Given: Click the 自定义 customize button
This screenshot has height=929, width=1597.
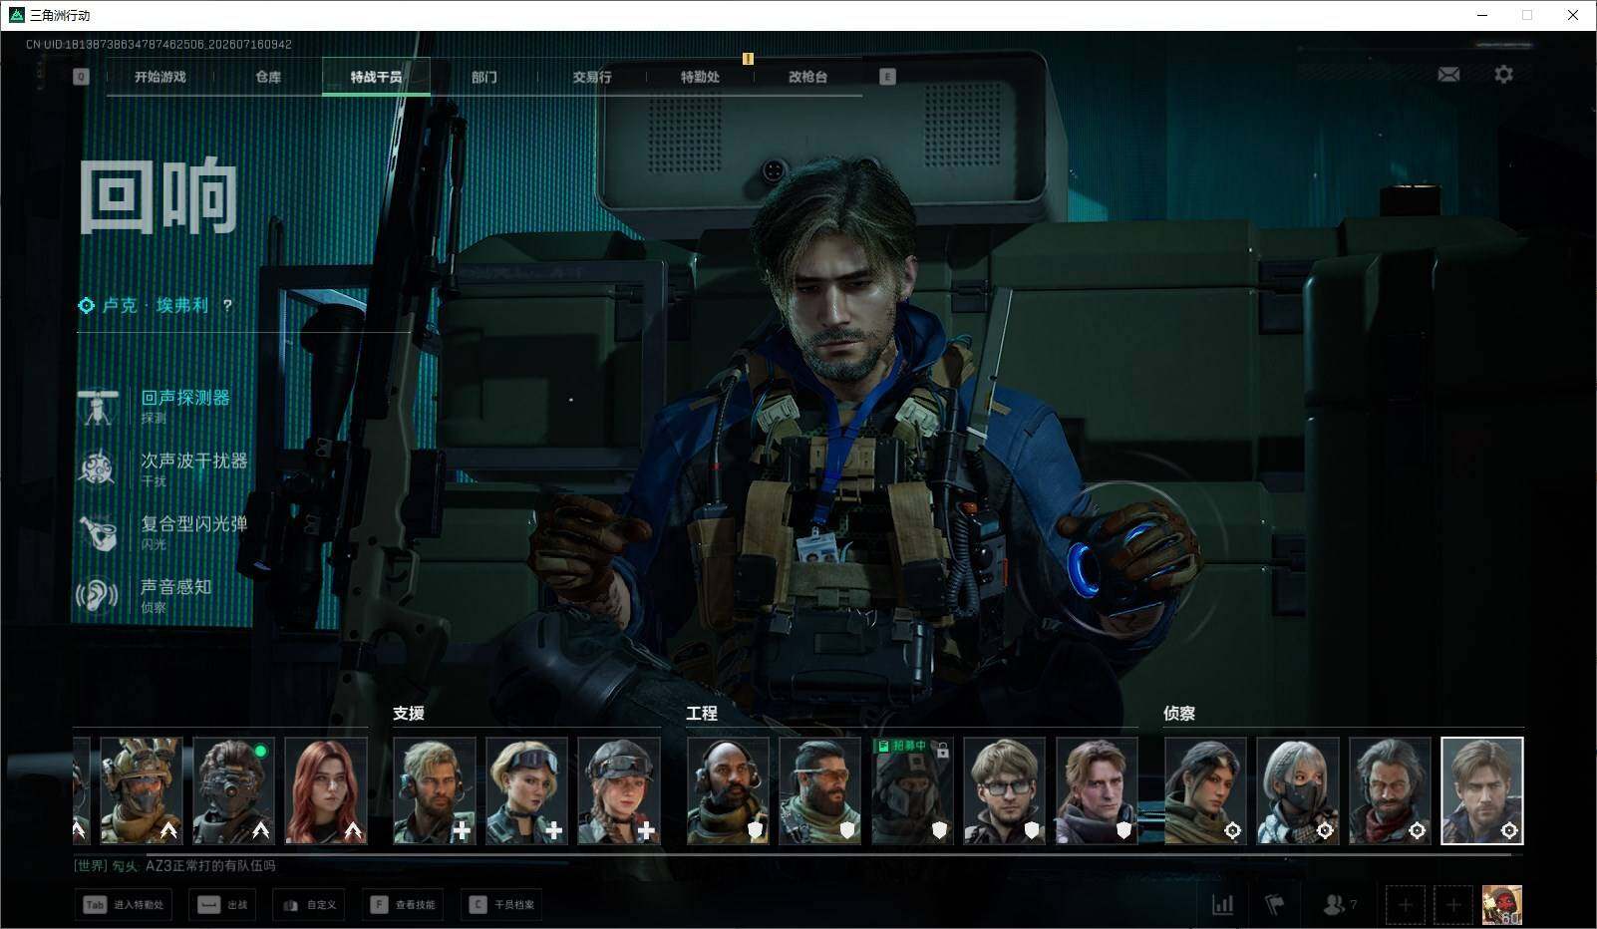Looking at the screenshot, I should pyautogui.click(x=309, y=905).
